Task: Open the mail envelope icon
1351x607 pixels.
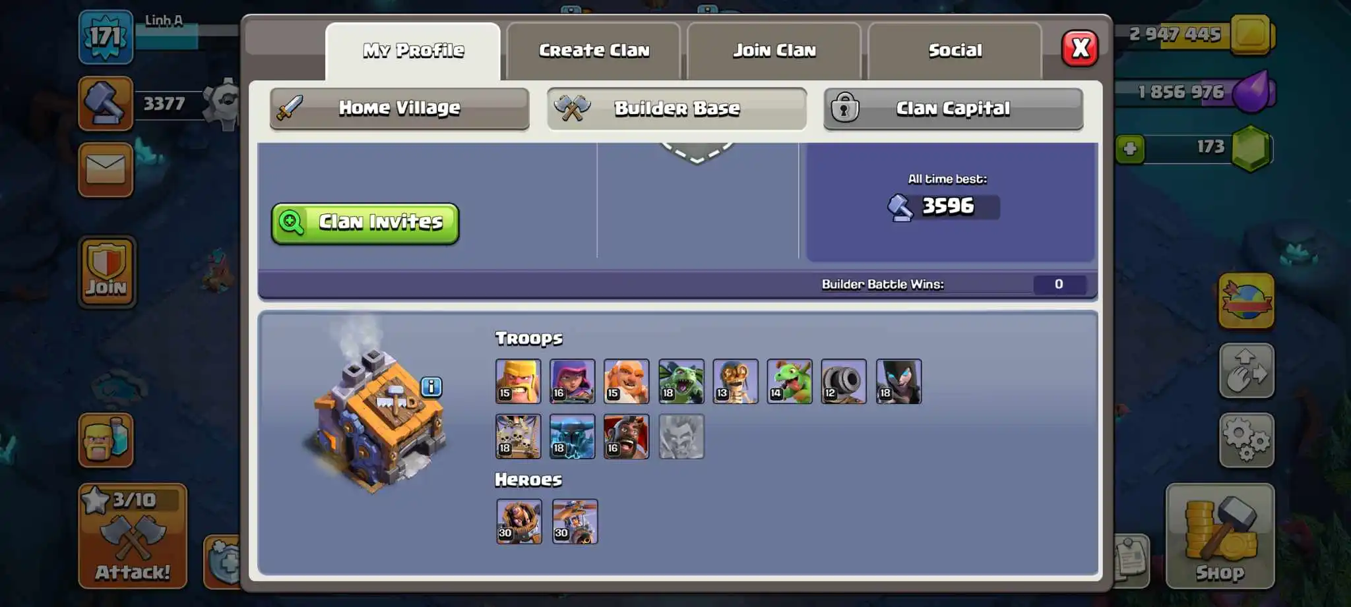Action: tap(106, 169)
